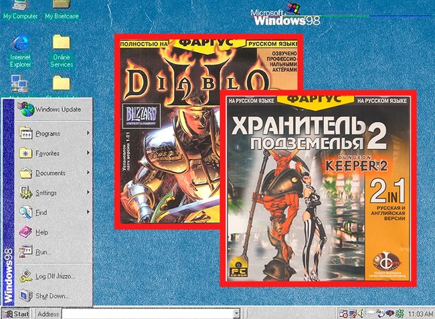
Task: Open the My Briefcase desktop icon
Action: [62, 11]
